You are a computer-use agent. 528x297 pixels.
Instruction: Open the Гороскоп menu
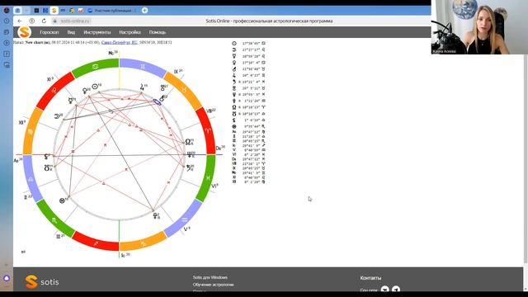coord(49,32)
